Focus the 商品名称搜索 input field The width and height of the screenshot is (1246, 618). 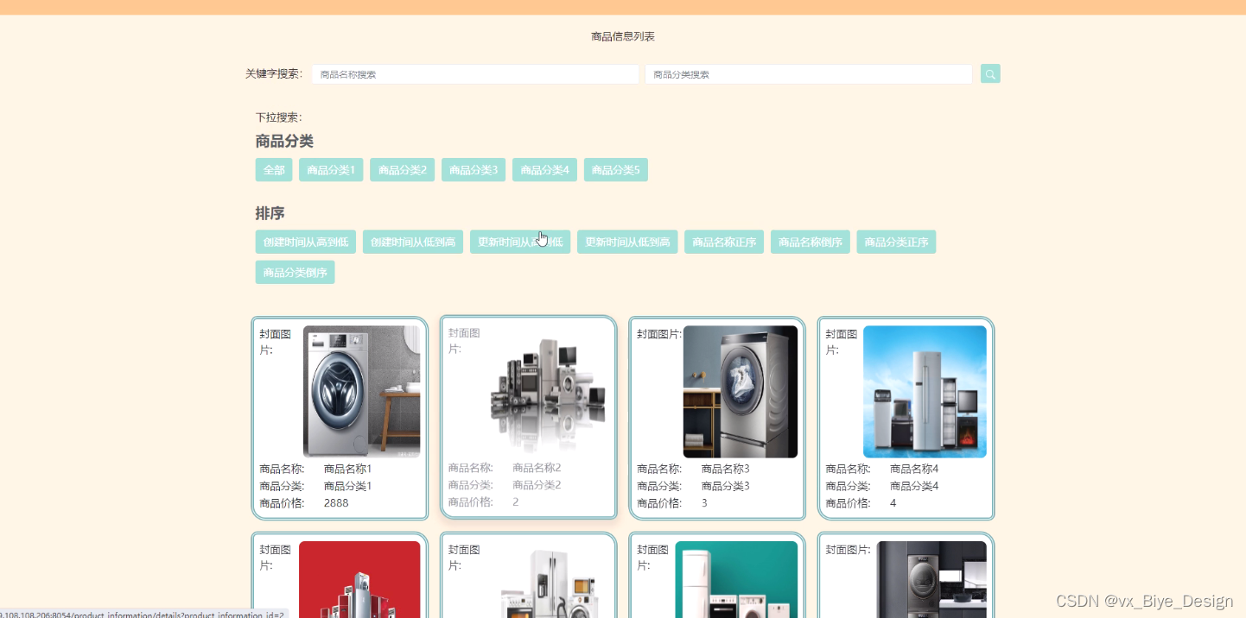[x=475, y=74]
